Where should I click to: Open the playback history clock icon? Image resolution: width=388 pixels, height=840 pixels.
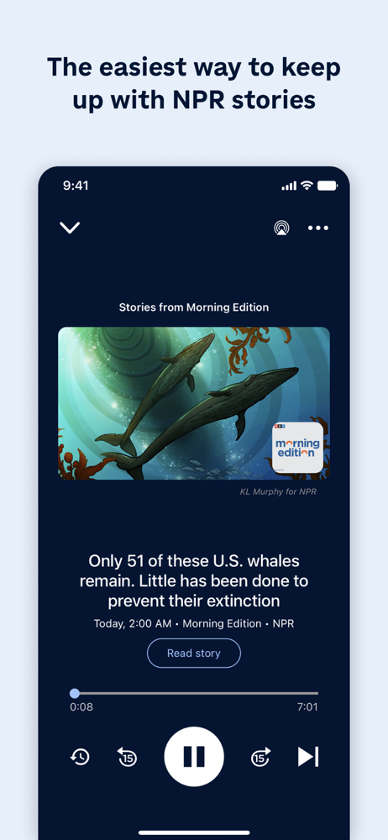(x=80, y=757)
